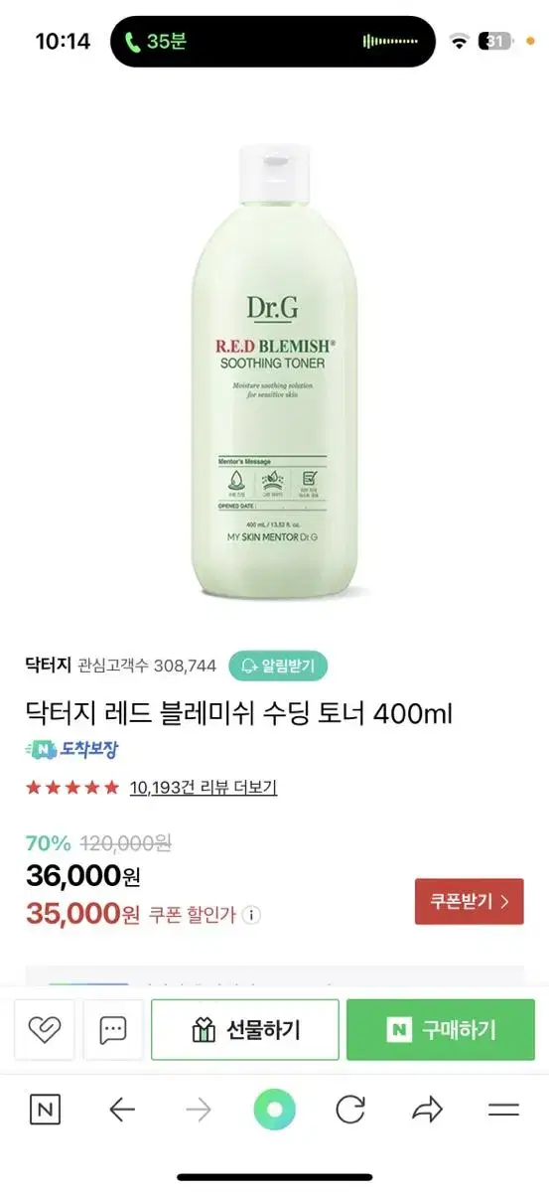This screenshot has height=1192, width=549.
Task: Tap the green circle center button
Action: 274,1110
